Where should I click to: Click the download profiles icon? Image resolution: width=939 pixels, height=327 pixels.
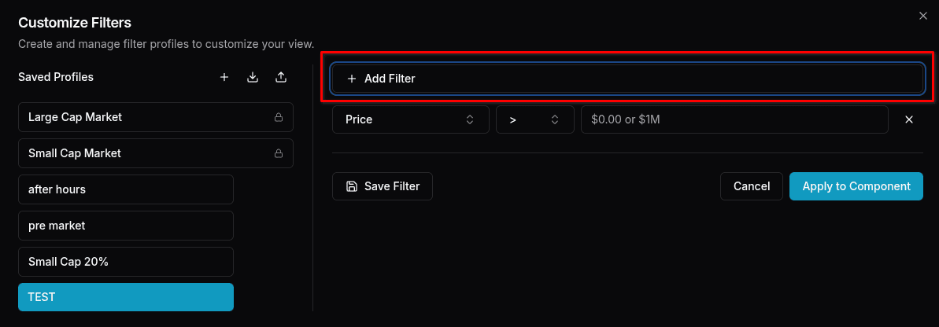pyautogui.click(x=253, y=77)
